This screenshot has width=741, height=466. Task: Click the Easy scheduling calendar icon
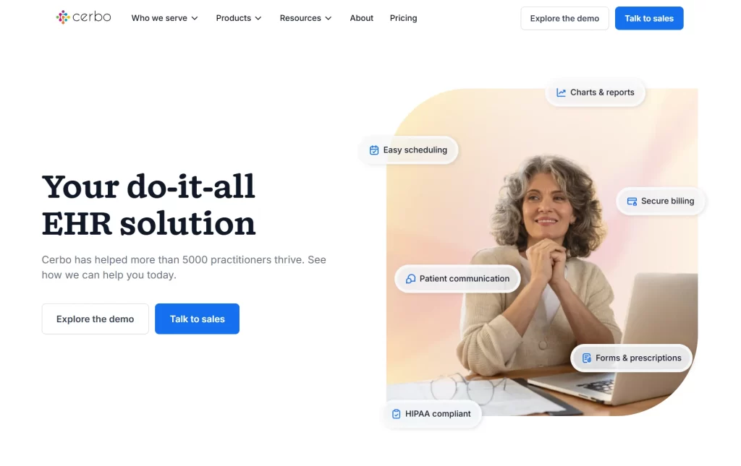click(x=374, y=150)
